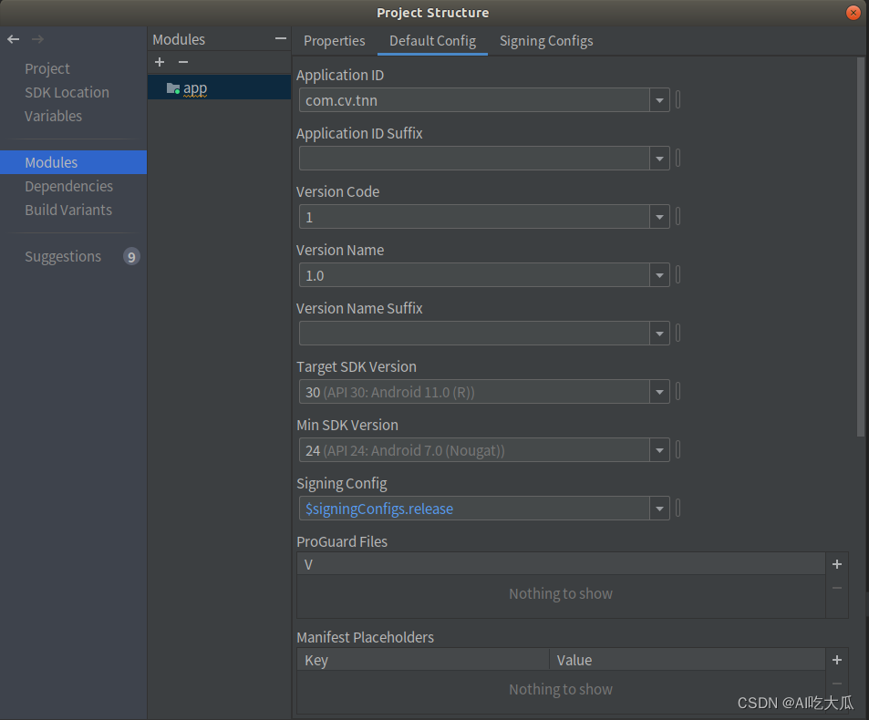
Task: Click the Version Name input field
Action: (474, 275)
